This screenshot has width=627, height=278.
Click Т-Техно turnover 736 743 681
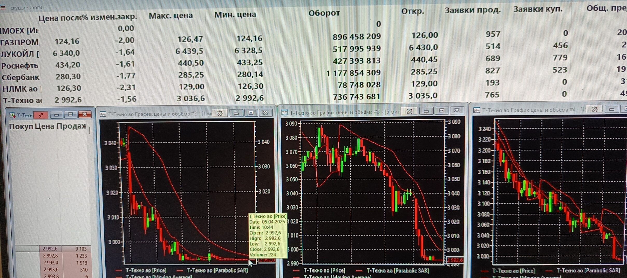[357, 97]
